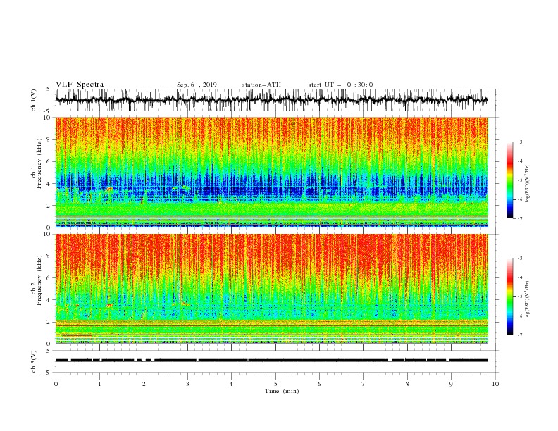The width and height of the screenshot is (558, 431).
Task: Click time axis tick label '5'
Action: (275, 384)
